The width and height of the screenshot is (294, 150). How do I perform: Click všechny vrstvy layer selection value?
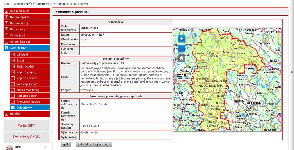[x=89, y=133]
